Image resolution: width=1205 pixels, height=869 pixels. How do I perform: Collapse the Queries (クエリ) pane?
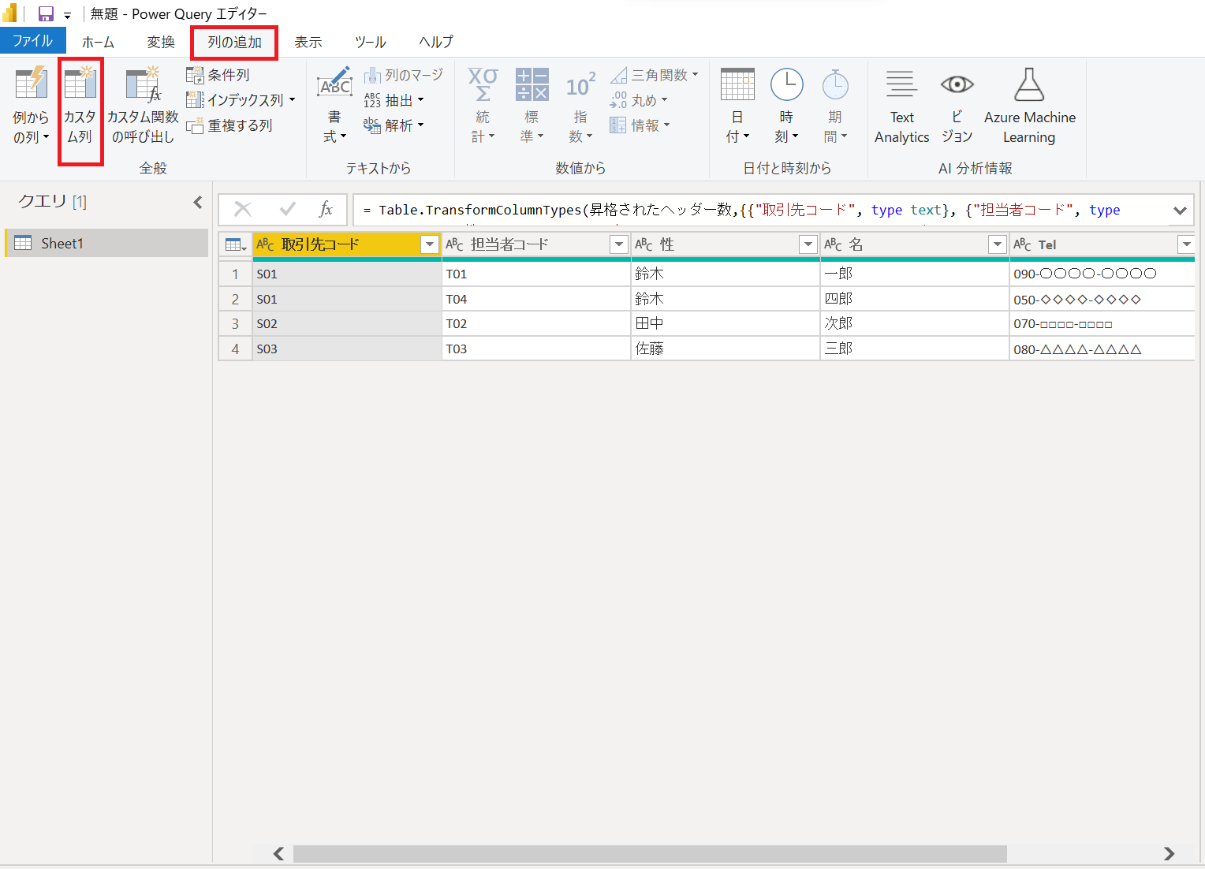197,203
